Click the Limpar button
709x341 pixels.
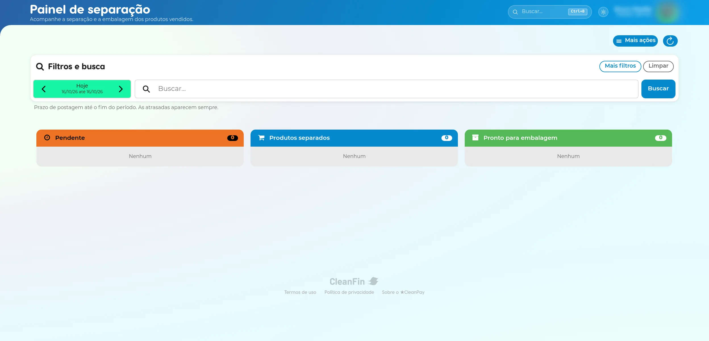pos(658,66)
